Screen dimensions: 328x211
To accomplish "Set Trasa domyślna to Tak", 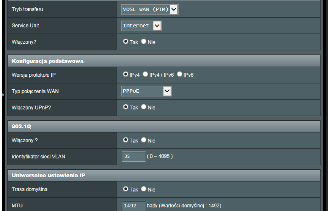I will (x=126, y=190).
